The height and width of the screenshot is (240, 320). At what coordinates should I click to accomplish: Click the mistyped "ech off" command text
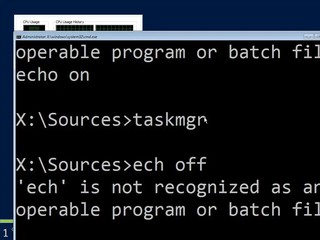coord(169,165)
